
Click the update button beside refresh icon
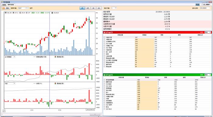[6, 8]
